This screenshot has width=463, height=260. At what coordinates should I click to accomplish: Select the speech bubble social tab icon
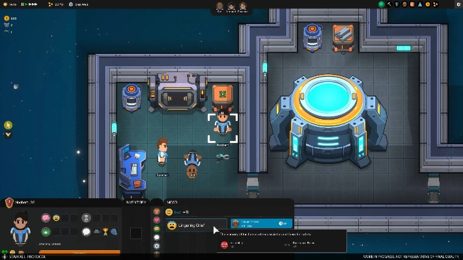pyautogui.click(x=156, y=237)
